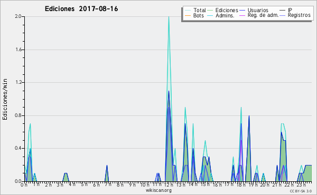
Task: Click the Usuarios legend label
Action: 258,10
